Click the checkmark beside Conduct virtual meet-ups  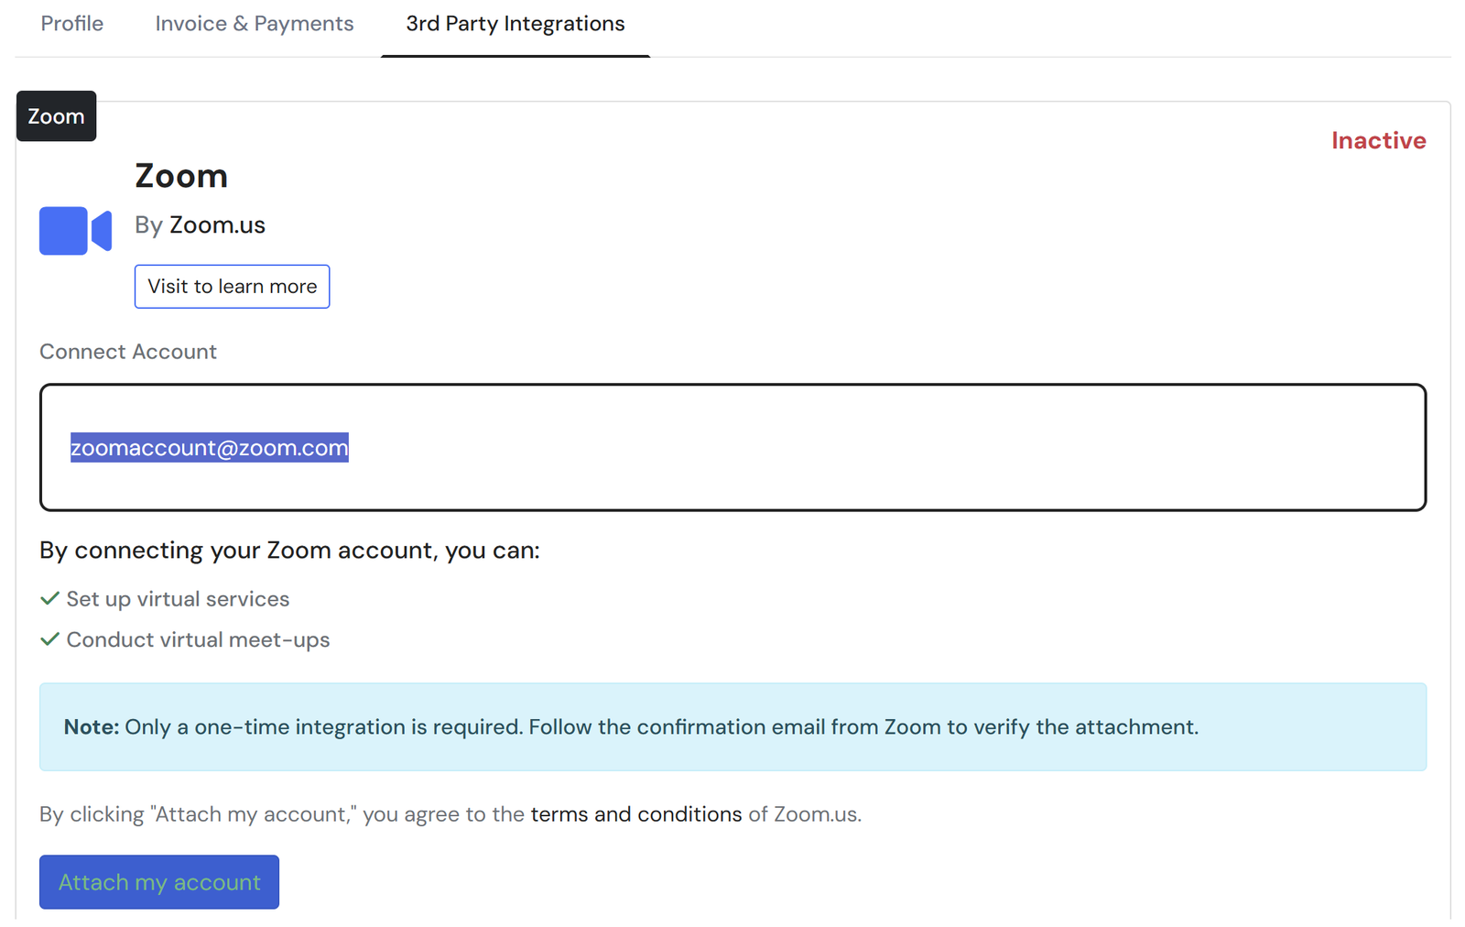pos(50,639)
